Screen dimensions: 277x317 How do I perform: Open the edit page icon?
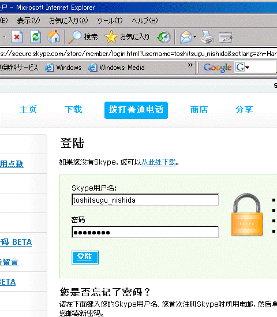[x=225, y=37]
